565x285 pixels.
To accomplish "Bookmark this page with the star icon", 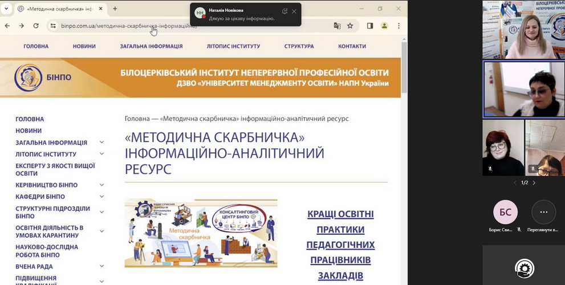I will 350,26.
